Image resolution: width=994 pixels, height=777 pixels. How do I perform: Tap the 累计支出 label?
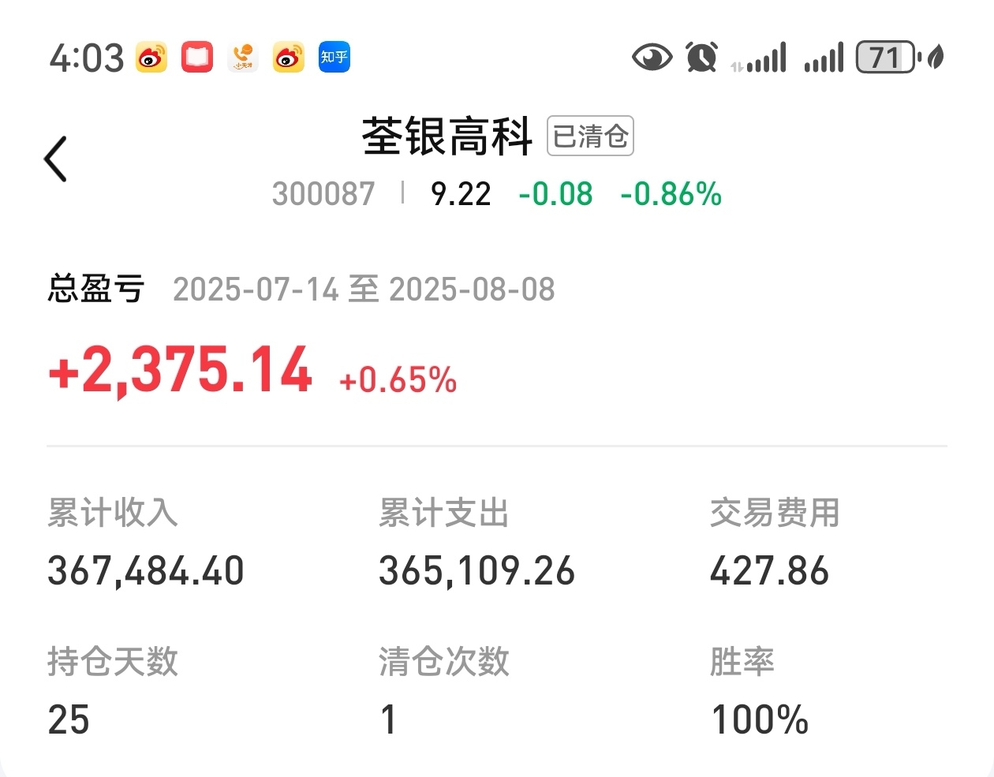(x=444, y=513)
